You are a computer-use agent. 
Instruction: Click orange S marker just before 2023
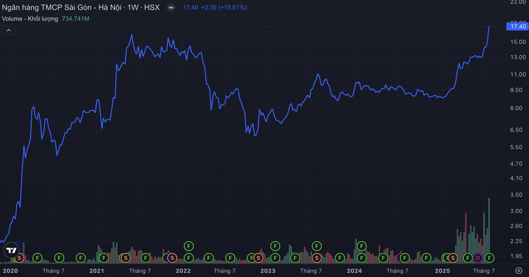click(x=258, y=258)
